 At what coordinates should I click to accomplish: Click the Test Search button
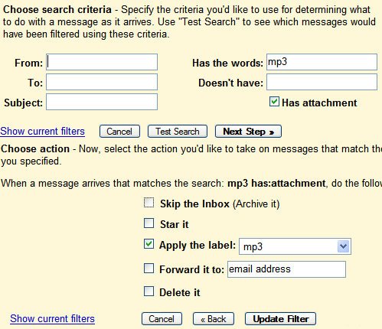click(178, 132)
